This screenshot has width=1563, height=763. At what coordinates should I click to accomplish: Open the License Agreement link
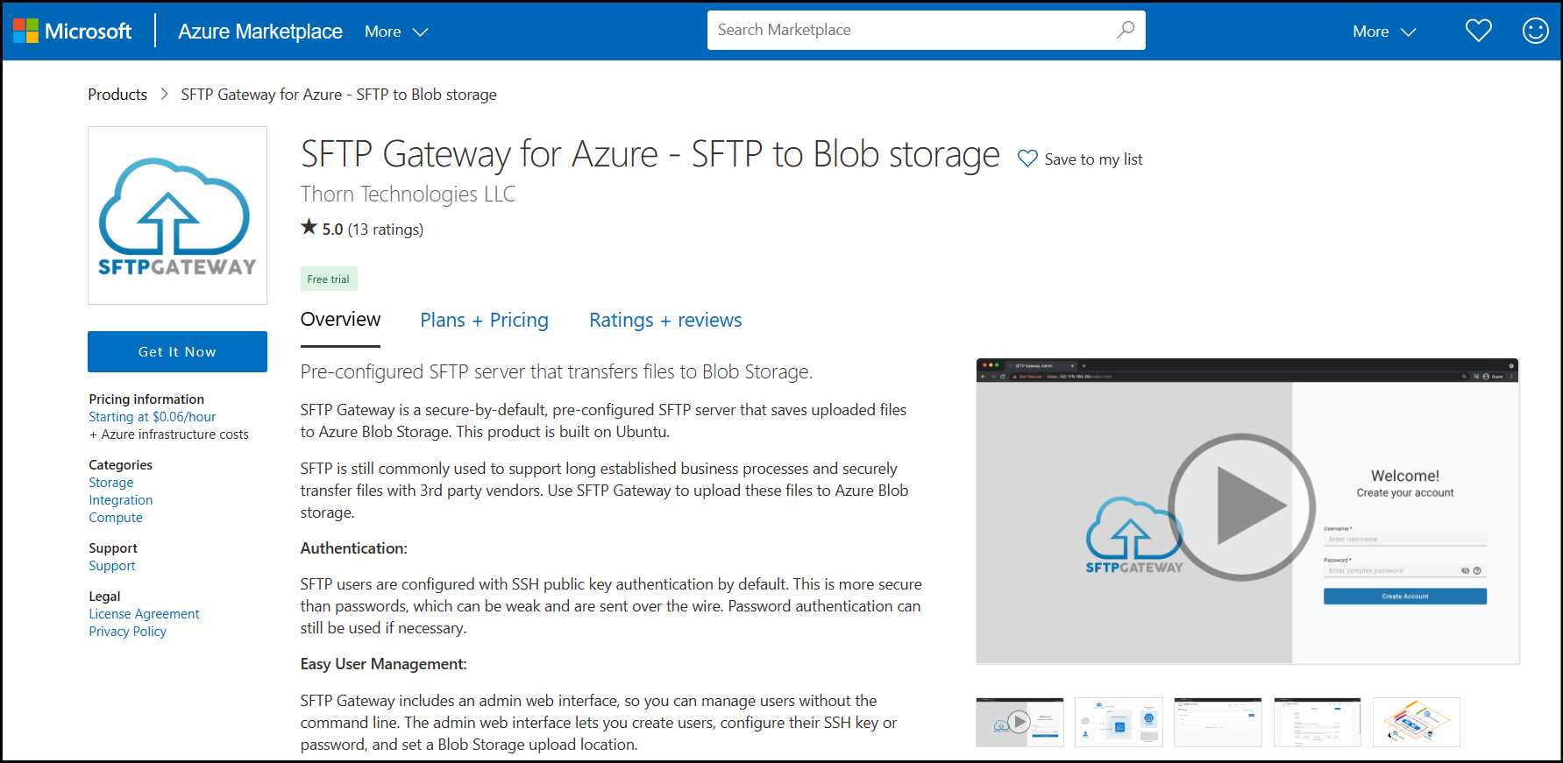(x=144, y=614)
